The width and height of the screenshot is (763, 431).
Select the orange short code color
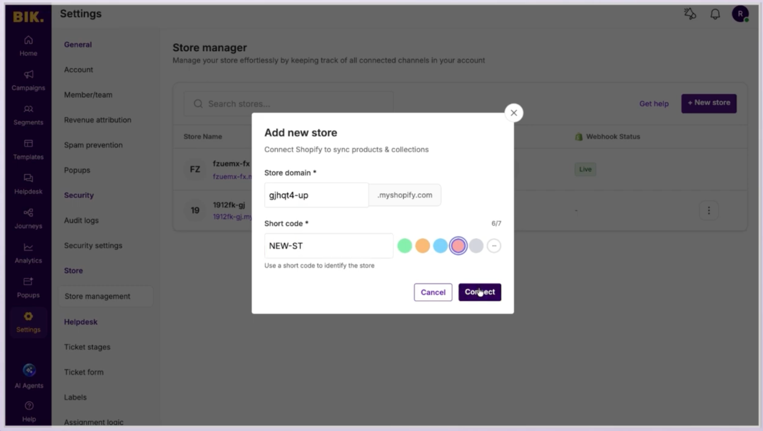point(422,246)
